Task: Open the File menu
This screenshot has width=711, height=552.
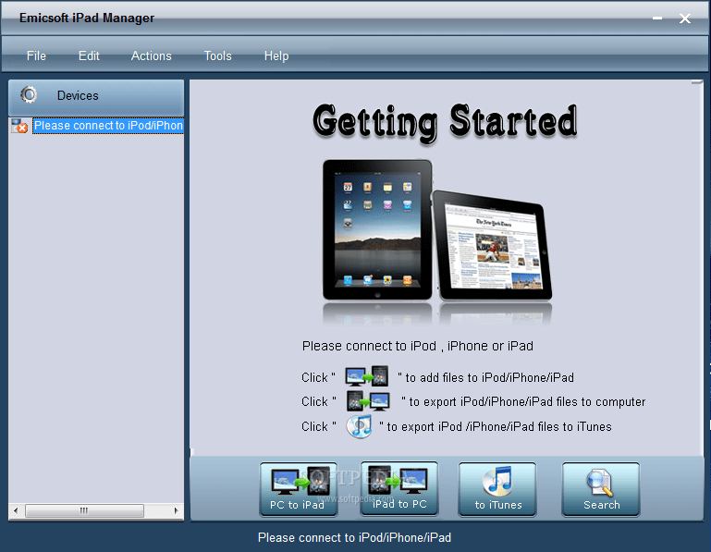Action: (x=36, y=55)
